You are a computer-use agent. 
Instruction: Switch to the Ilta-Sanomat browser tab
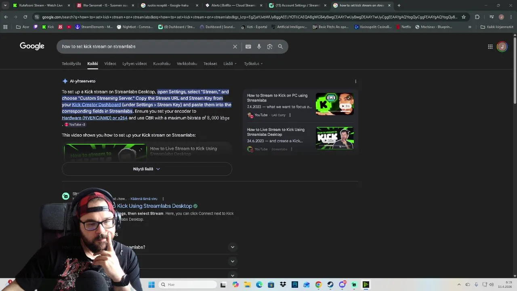(x=105, y=5)
